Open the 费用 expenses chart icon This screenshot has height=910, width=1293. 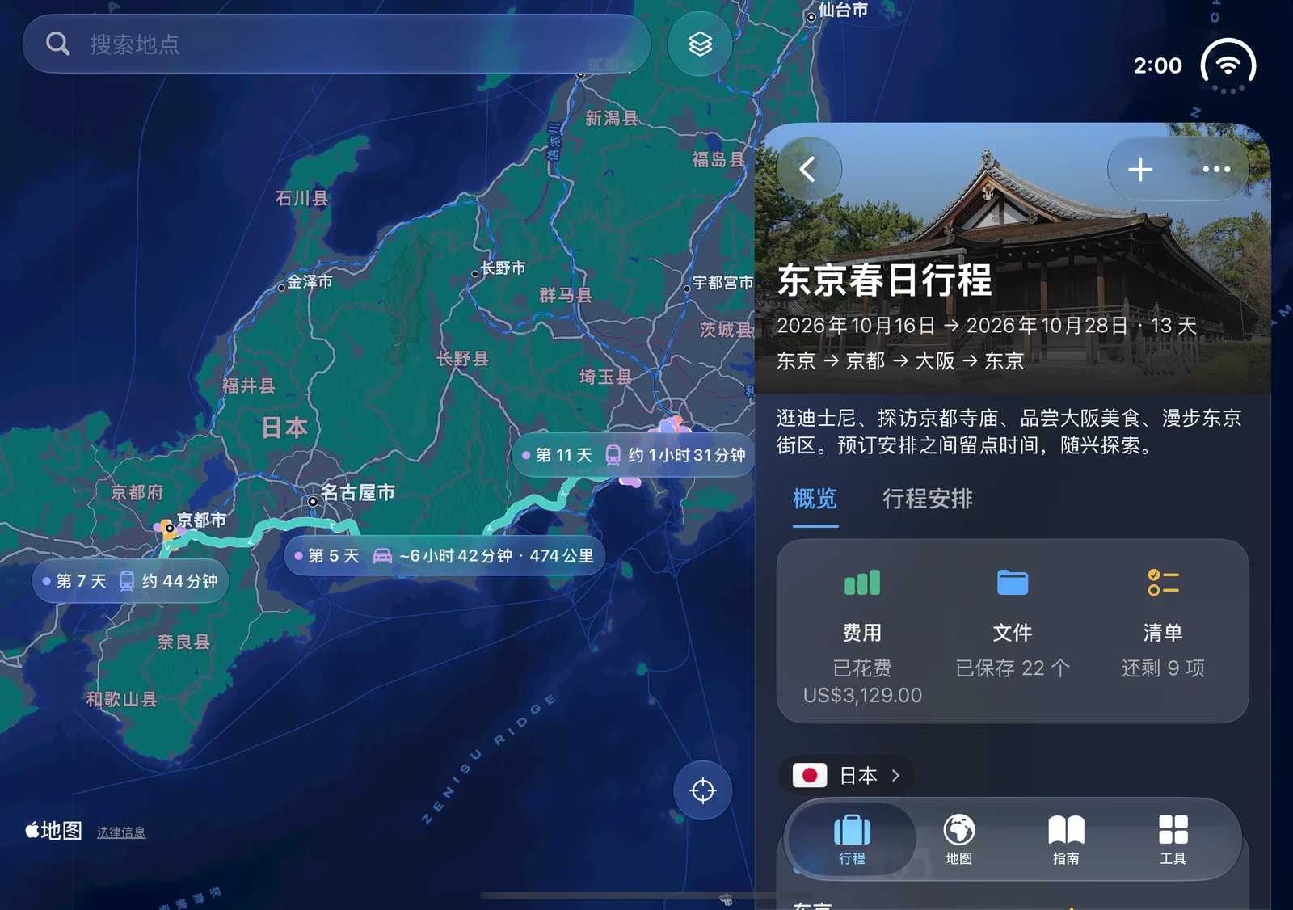tap(862, 583)
